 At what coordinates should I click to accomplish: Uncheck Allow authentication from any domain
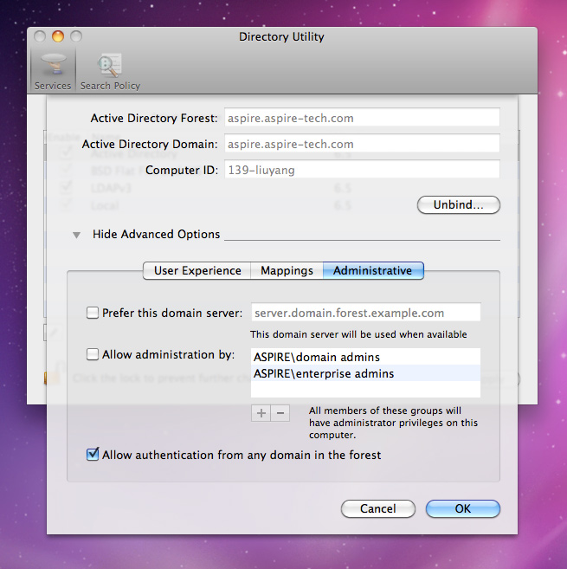(x=93, y=455)
